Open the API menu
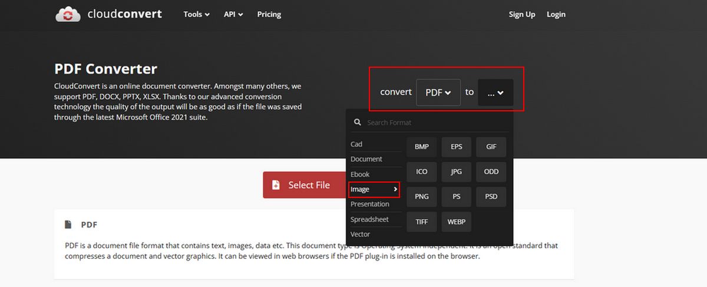This screenshot has height=287, width=707. [233, 14]
